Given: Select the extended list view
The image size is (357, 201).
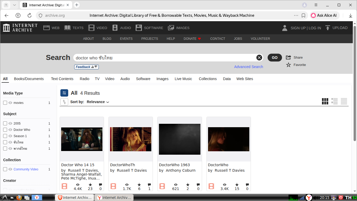Looking at the screenshot, I should click(x=335, y=101).
